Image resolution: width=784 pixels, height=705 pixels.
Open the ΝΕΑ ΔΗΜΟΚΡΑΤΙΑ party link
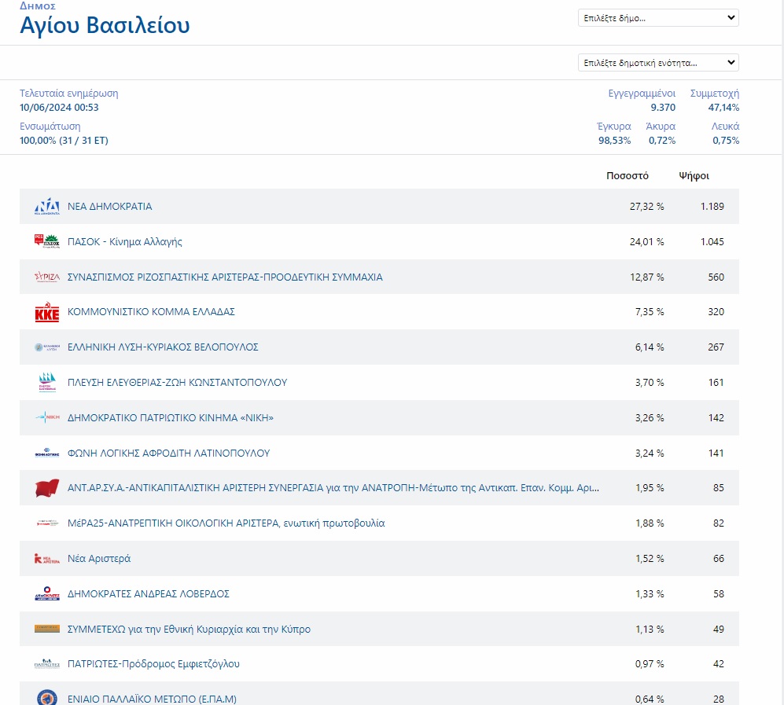[x=109, y=207]
